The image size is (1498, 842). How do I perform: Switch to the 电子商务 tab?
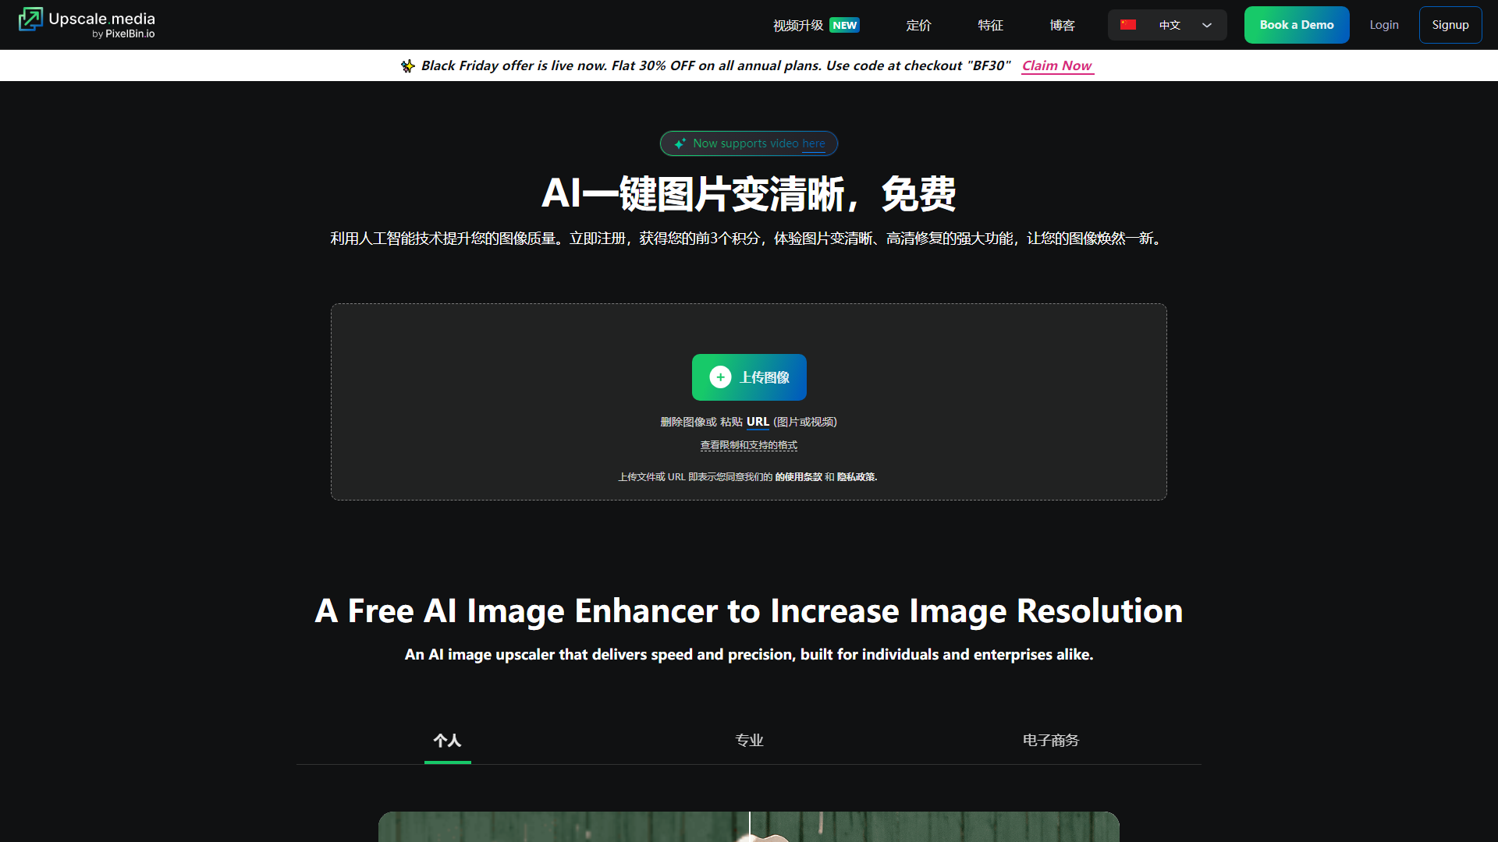(x=1050, y=740)
